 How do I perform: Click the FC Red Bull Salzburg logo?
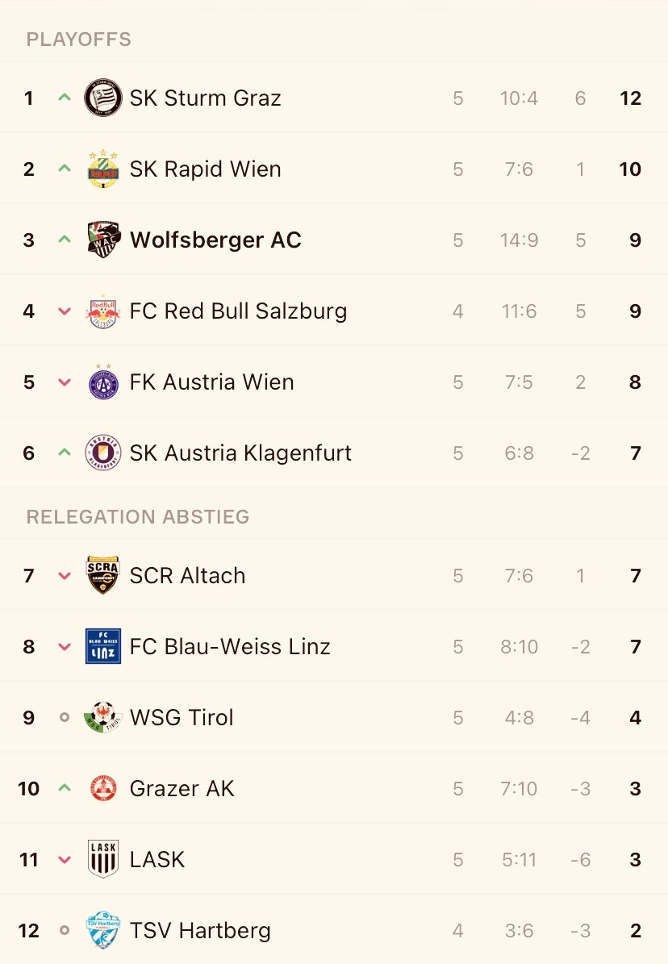[x=102, y=311]
